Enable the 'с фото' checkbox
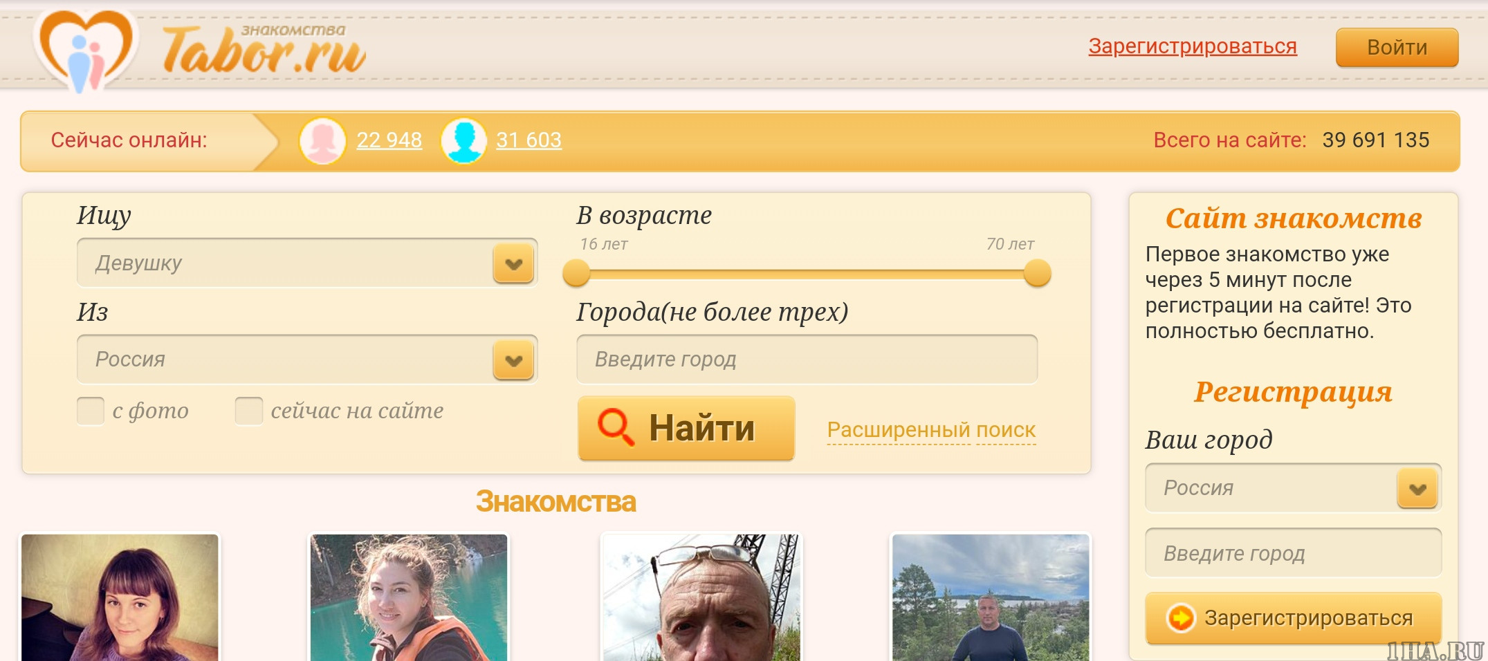The image size is (1488, 661). pos(90,411)
